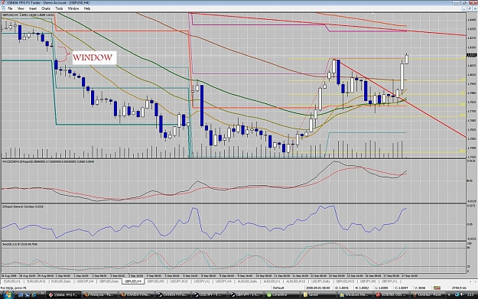Open the Charts menu

pos(46,8)
